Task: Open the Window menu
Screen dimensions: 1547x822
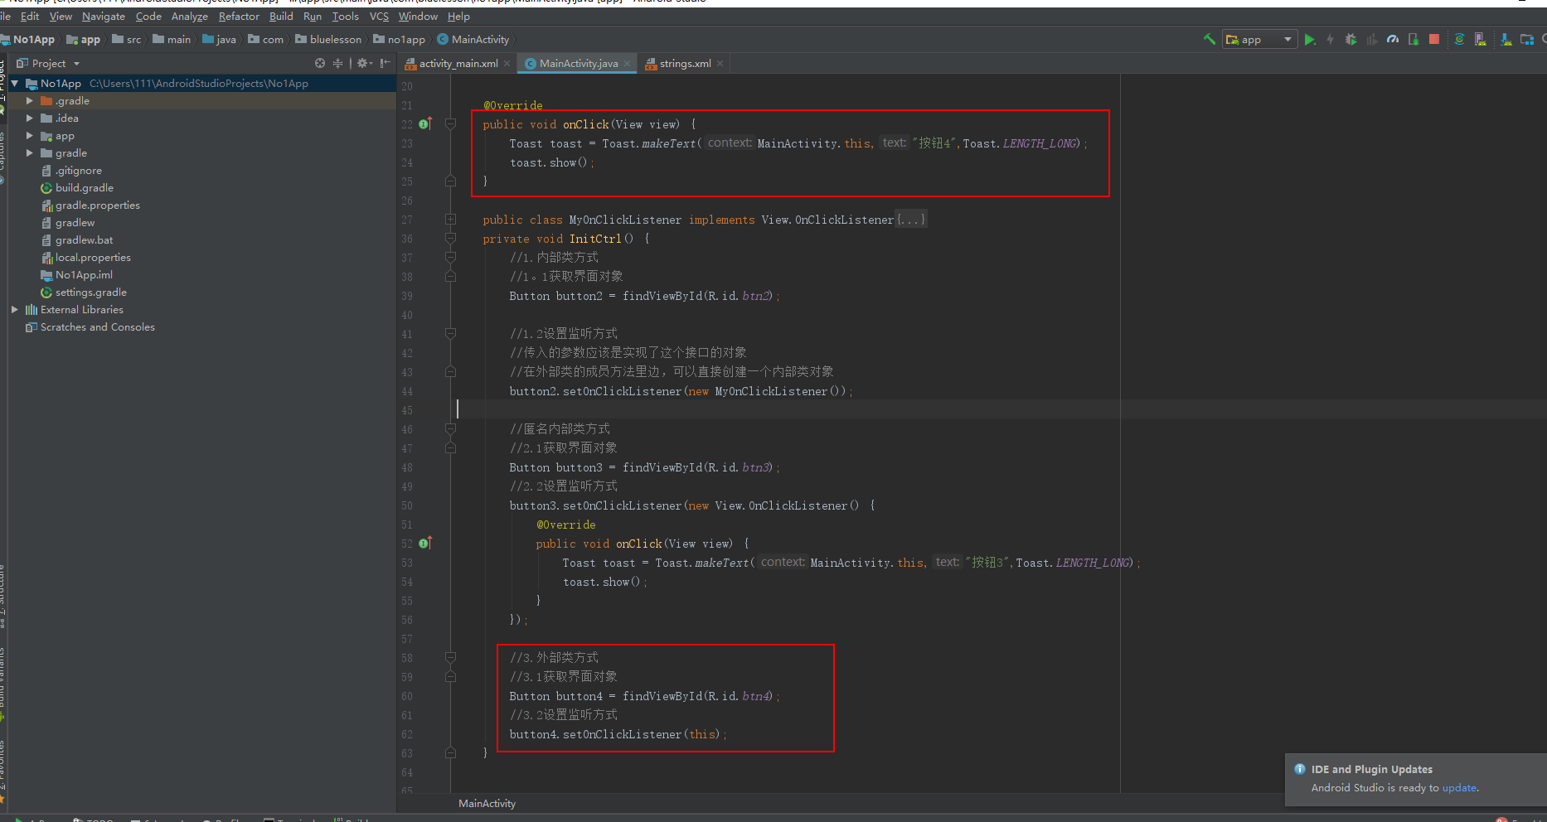Action: tap(418, 17)
